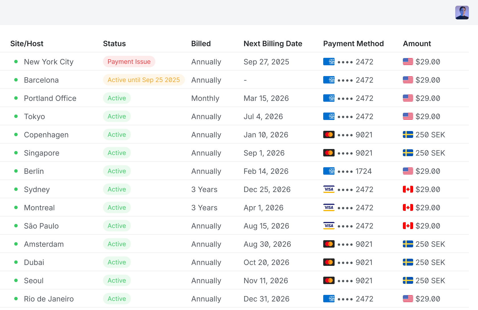Click the 250 SEK amount for Seoul
Viewport: 478px width, 310px height.
click(x=430, y=280)
